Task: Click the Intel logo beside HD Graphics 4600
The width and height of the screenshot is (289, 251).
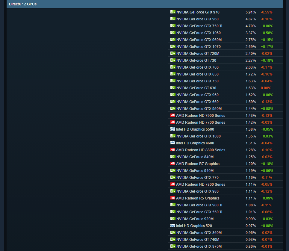Action: tap(173, 143)
